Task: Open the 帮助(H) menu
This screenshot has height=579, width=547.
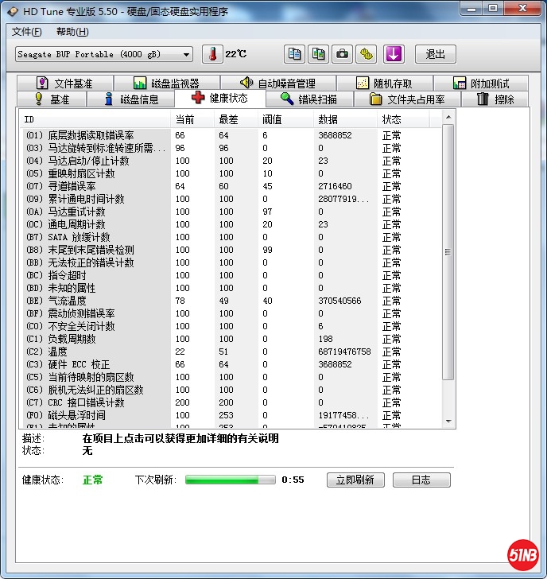Action: point(72,32)
